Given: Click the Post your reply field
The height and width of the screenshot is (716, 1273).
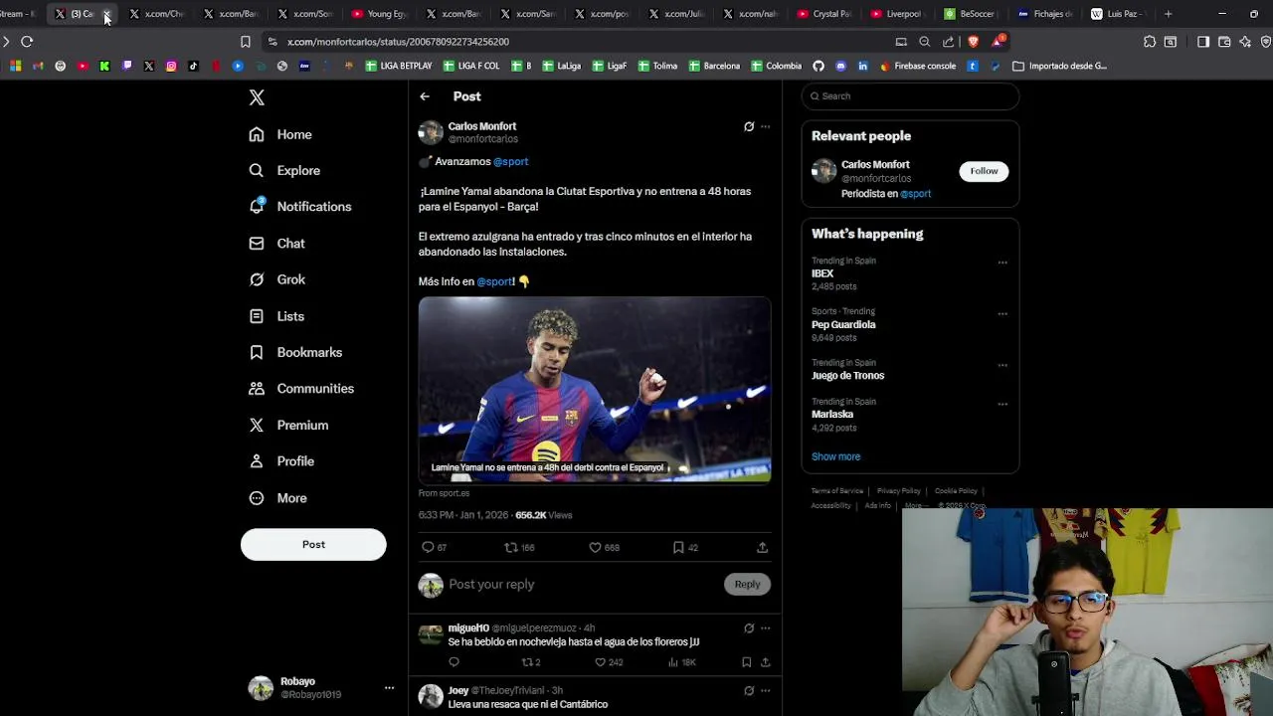Looking at the screenshot, I should [x=582, y=584].
